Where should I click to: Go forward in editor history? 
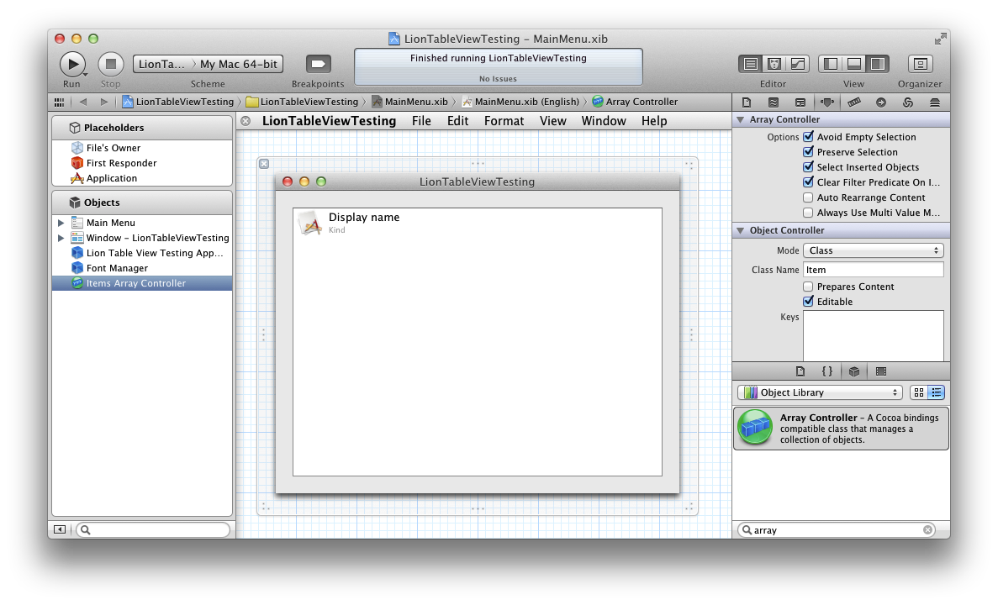click(103, 102)
